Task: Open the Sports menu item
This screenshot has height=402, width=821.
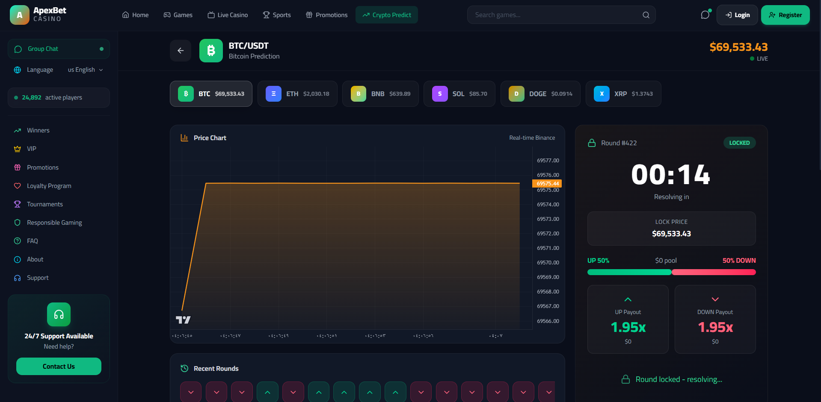Action: tap(277, 15)
